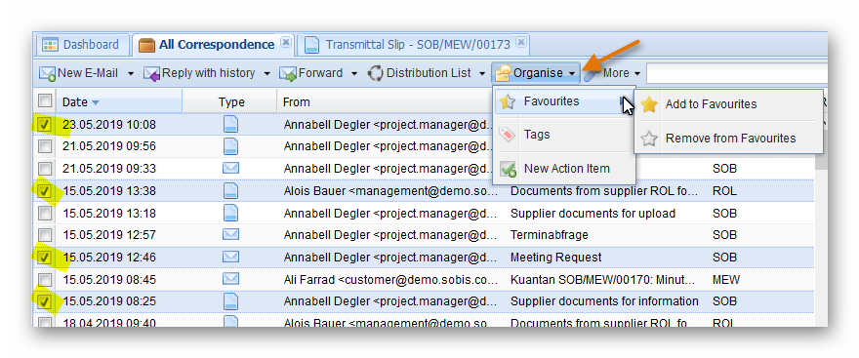Open Supplier documents for upload subject

tap(593, 213)
